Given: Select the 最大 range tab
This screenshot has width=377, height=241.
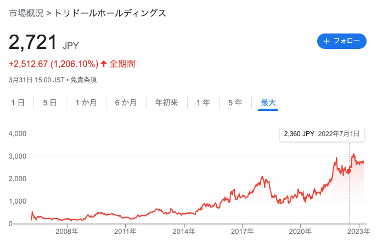Looking at the screenshot, I should [268, 103].
